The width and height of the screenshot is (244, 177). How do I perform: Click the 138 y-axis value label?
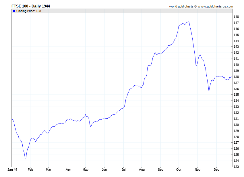(236, 77)
